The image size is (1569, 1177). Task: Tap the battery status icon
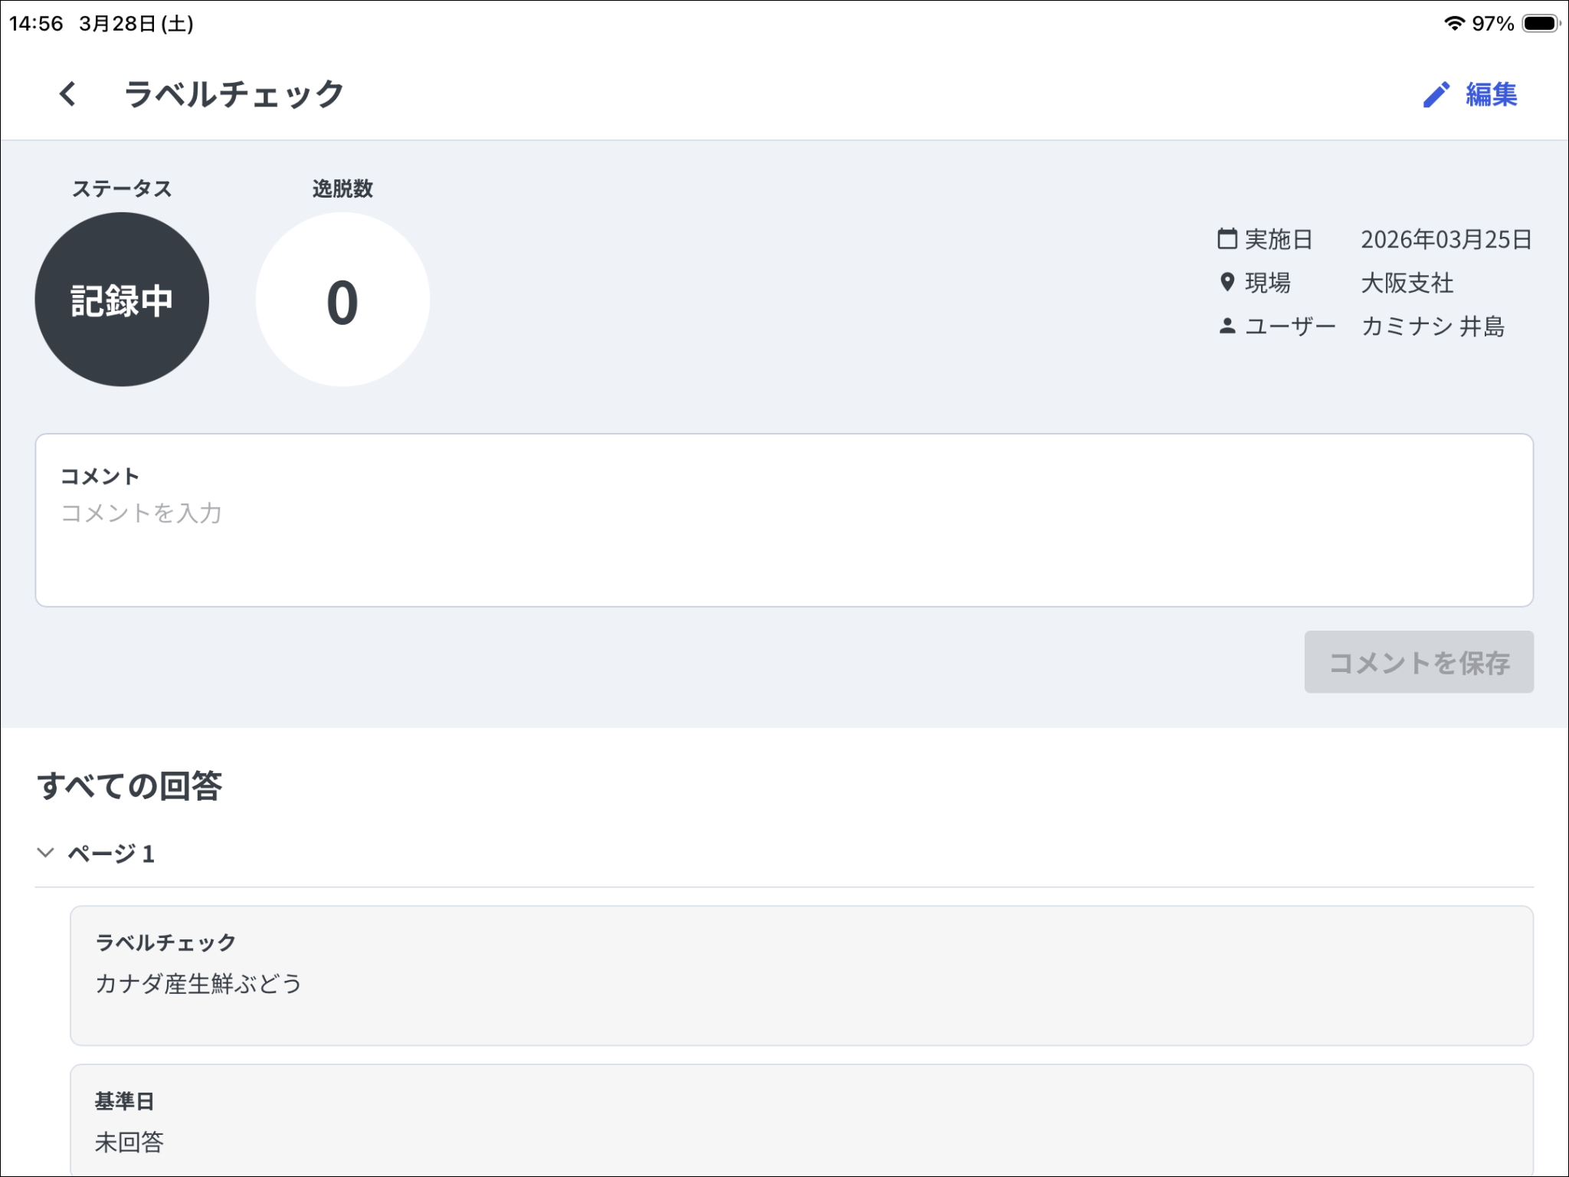(1541, 23)
